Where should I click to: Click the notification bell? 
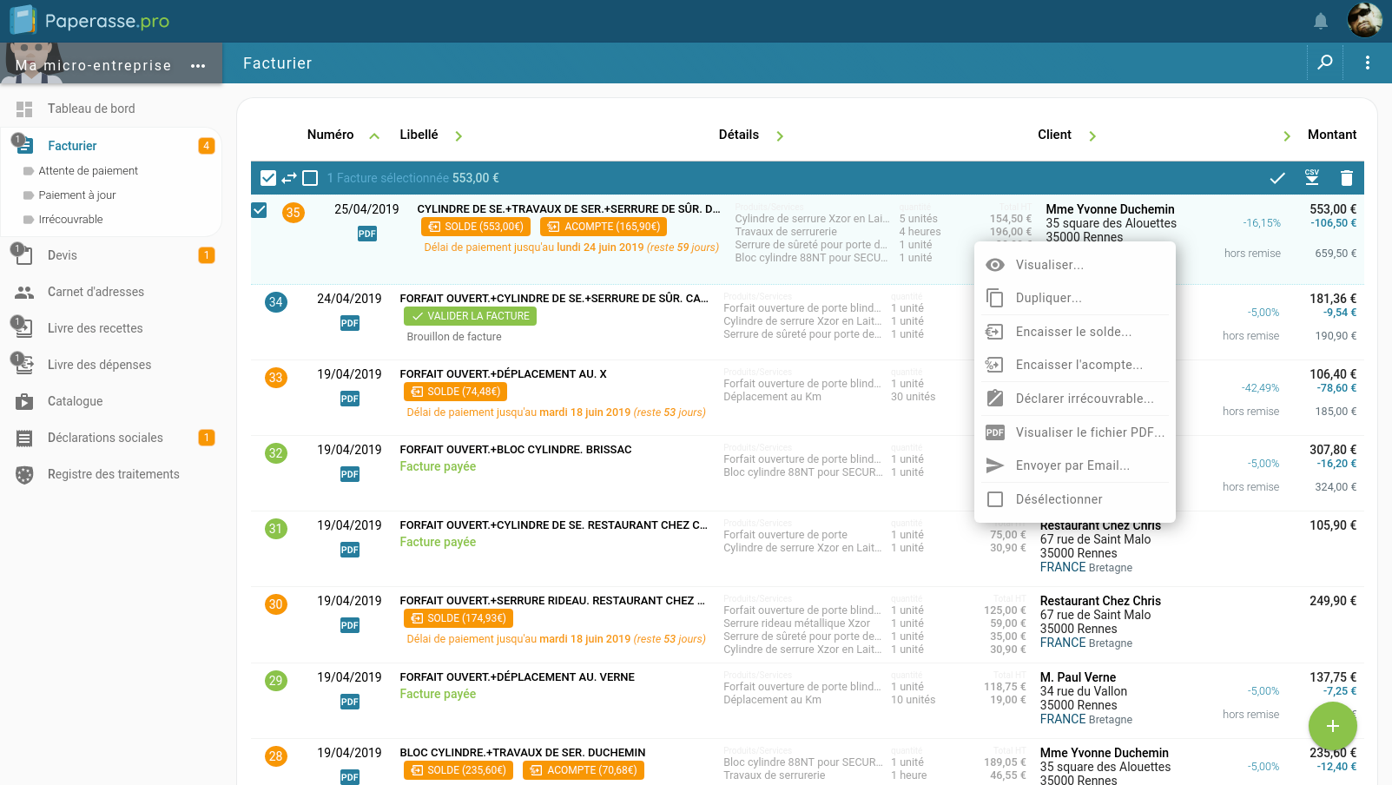pos(1320,19)
